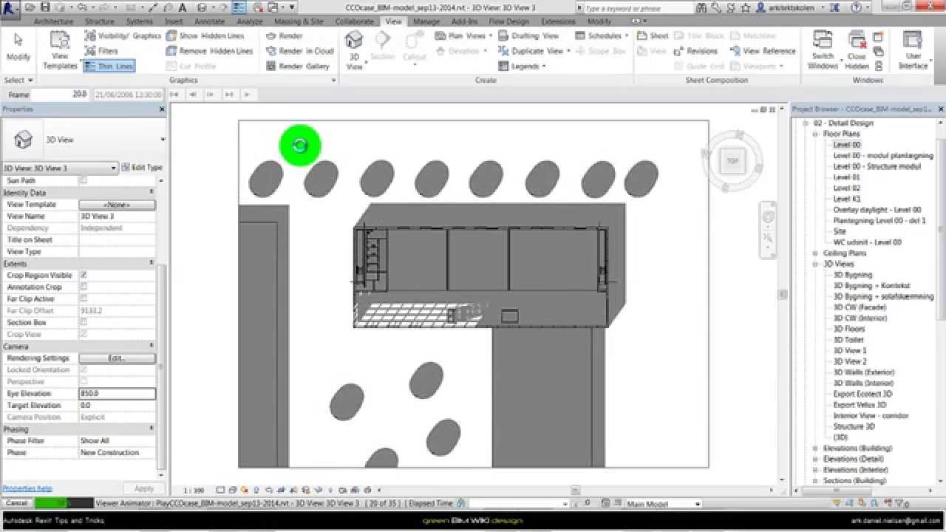The height and width of the screenshot is (532, 946).
Task: Click the Drafting View tool
Action: coord(528,35)
